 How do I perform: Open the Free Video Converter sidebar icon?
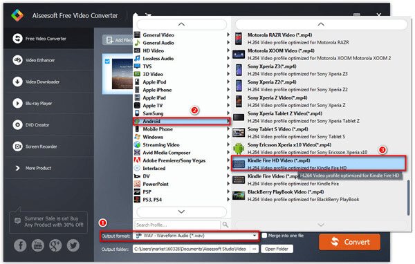pos(17,39)
